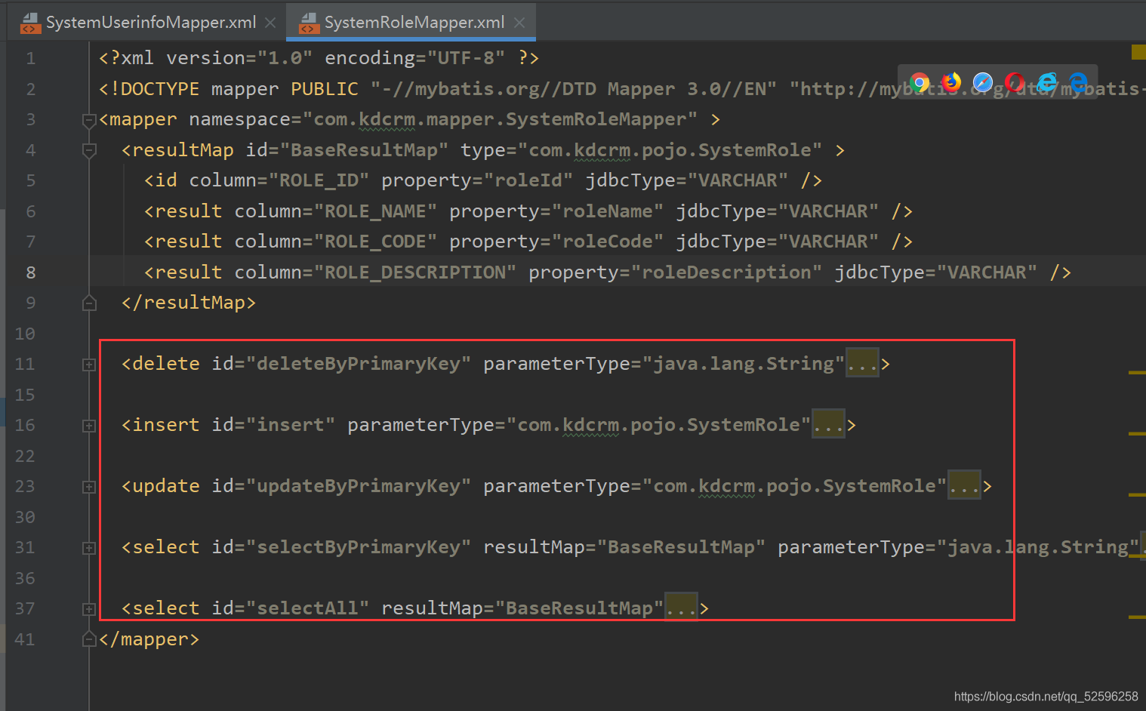
Task: Click closing </resultMap> tag text
Action: pyautogui.click(x=189, y=303)
